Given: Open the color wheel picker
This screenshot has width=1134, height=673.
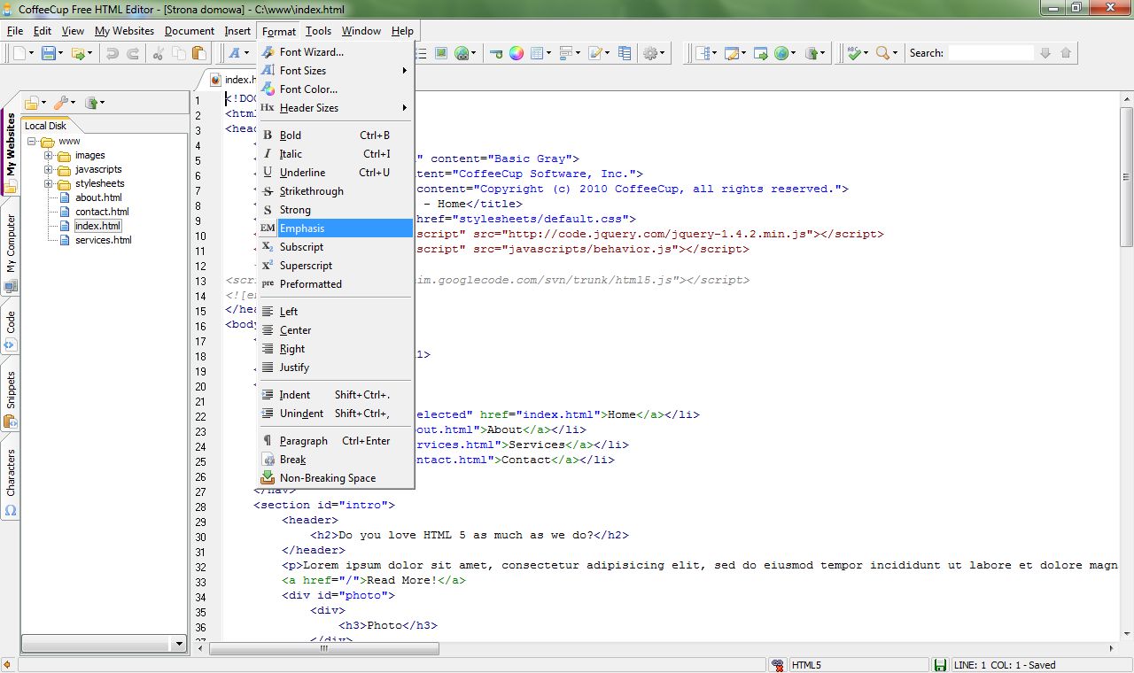Looking at the screenshot, I should click(x=517, y=53).
